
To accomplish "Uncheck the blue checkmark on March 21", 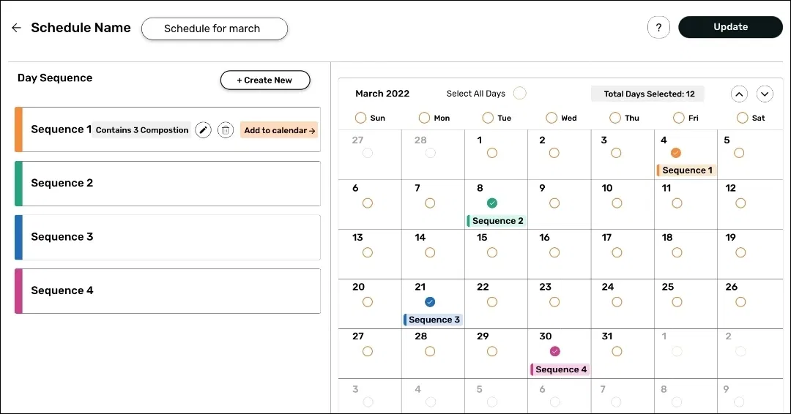I will (x=430, y=302).
